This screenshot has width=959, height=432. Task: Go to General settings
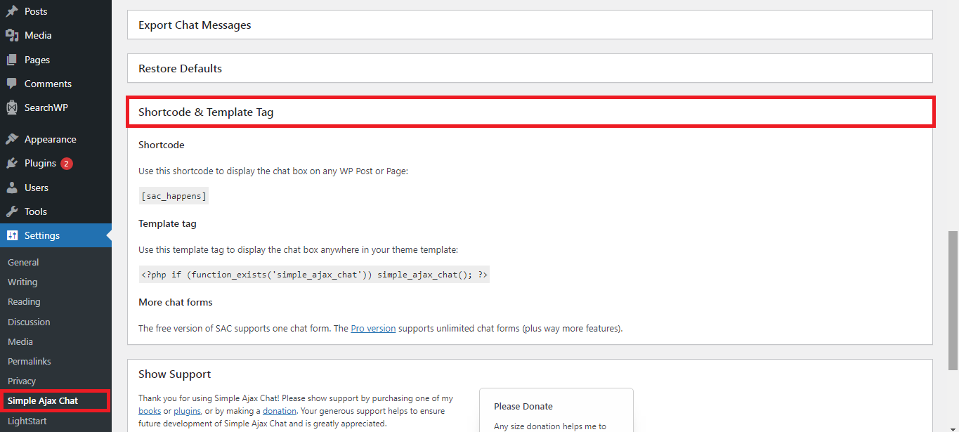pos(23,262)
